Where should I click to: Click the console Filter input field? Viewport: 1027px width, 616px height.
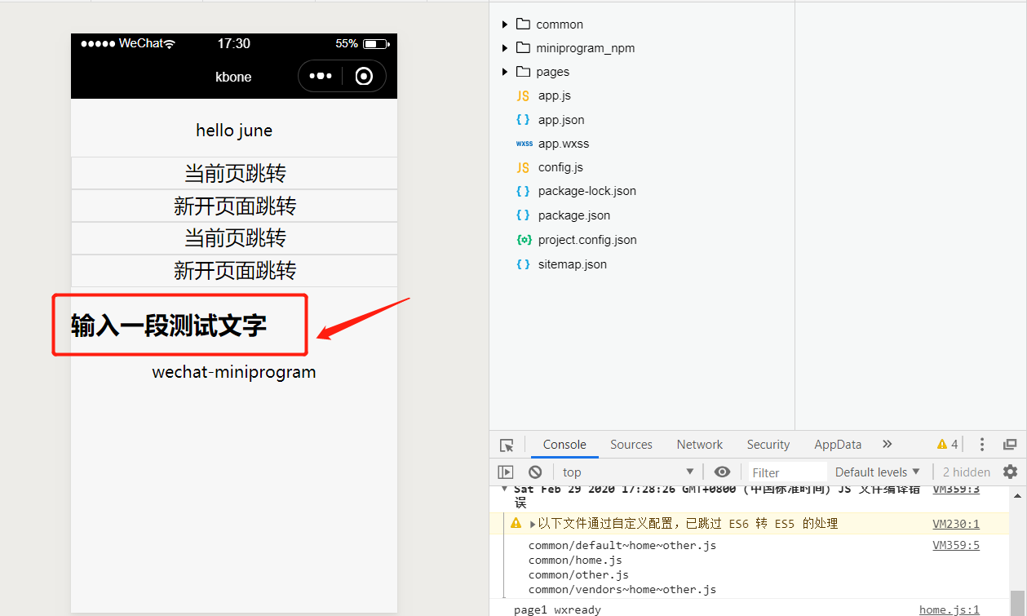coord(787,472)
